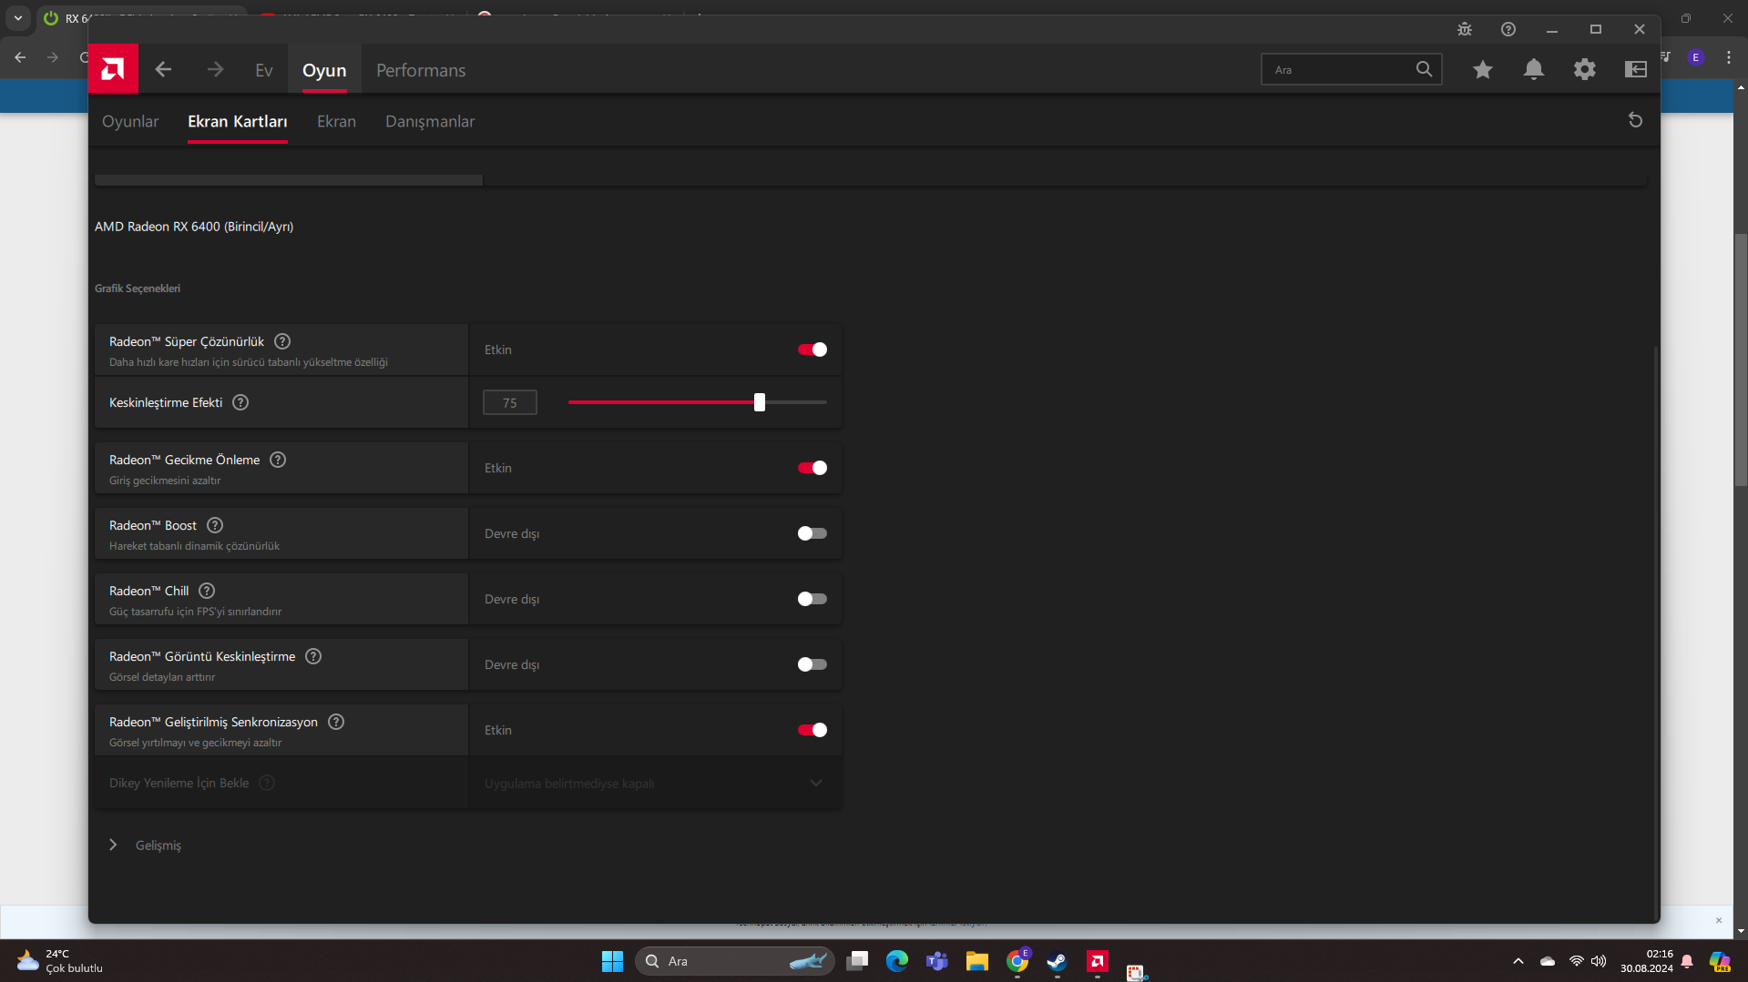Expand the Gelişmiş section

click(145, 845)
